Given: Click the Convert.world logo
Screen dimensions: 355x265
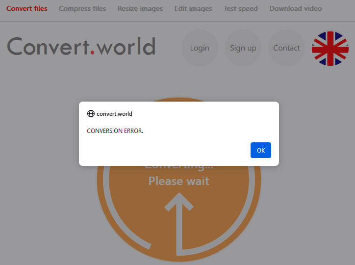Looking at the screenshot, I should pos(81,47).
